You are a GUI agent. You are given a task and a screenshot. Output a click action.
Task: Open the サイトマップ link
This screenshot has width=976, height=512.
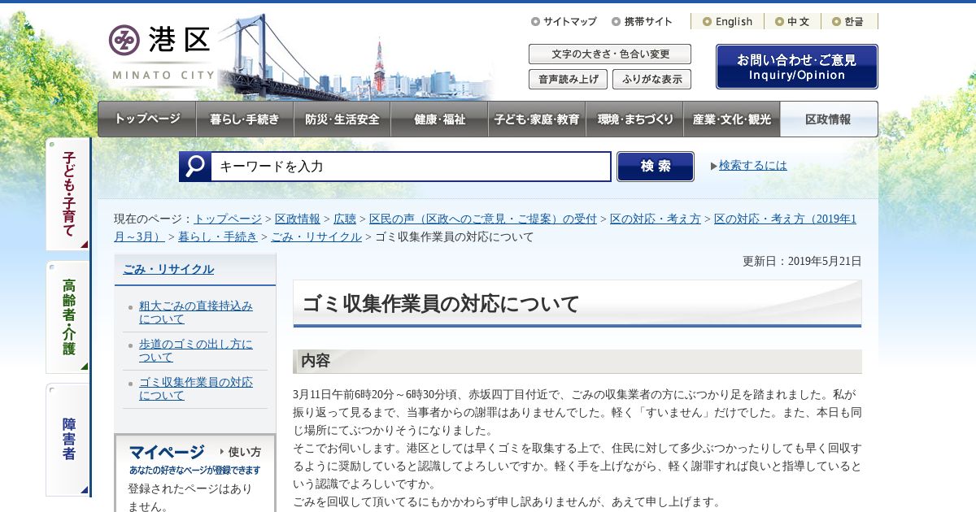(564, 22)
